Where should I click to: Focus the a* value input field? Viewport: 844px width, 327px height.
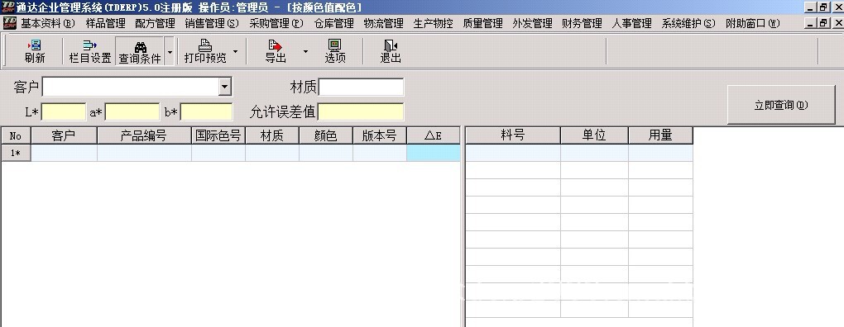[132, 111]
